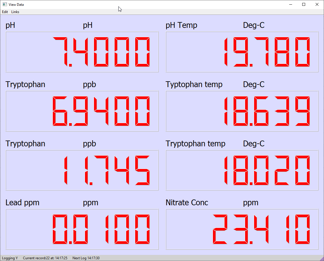Click the Deg-C unit beside Typtophan temp
Viewport: 324px width, 261px height.
coord(254,84)
